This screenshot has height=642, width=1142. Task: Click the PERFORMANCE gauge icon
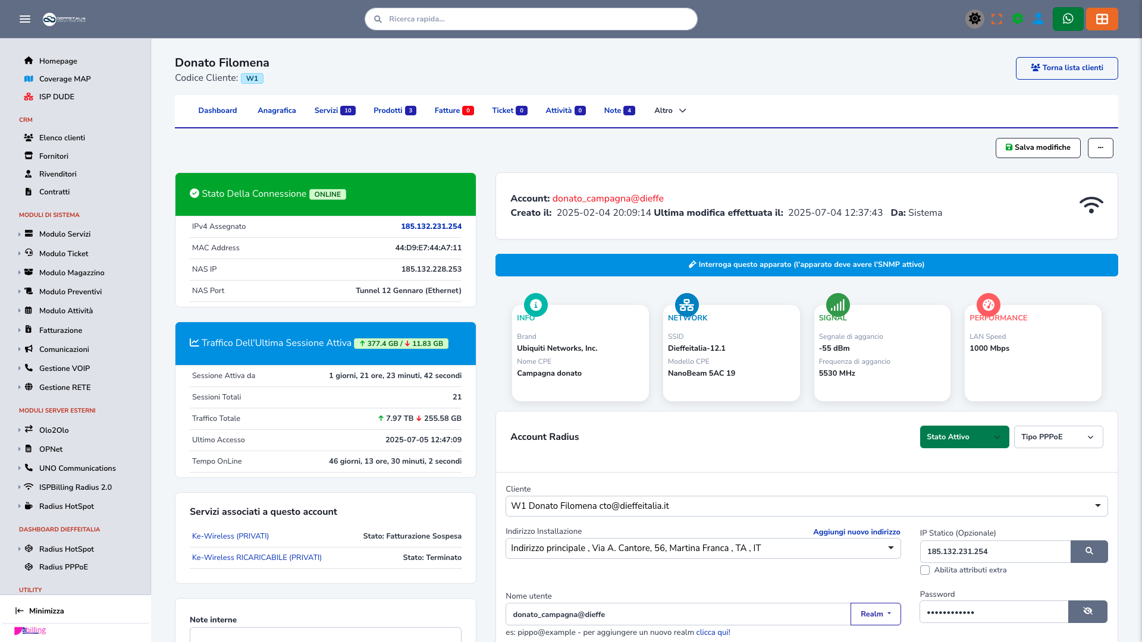[x=989, y=305]
